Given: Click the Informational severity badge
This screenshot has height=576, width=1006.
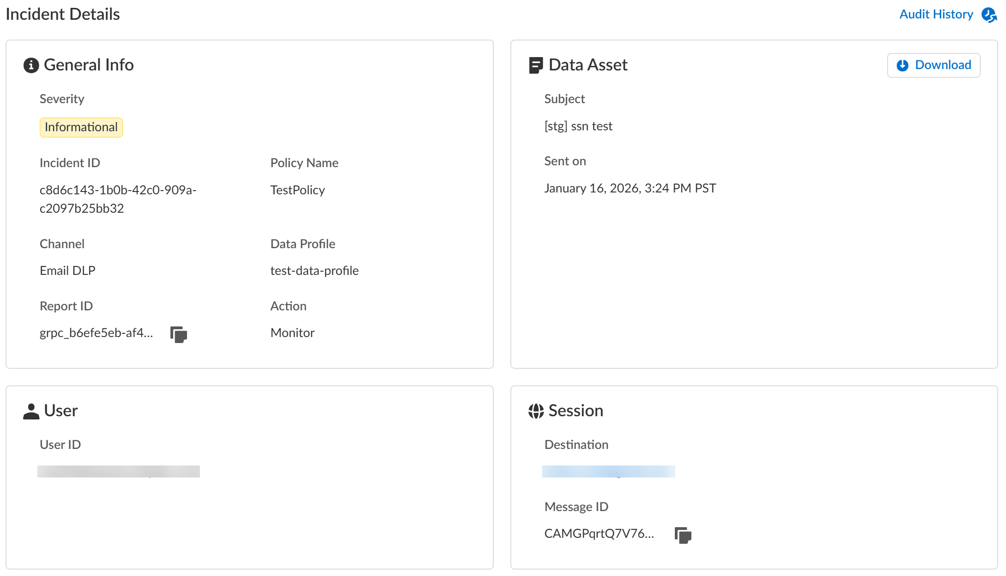Looking at the screenshot, I should click(x=81, y=127).
